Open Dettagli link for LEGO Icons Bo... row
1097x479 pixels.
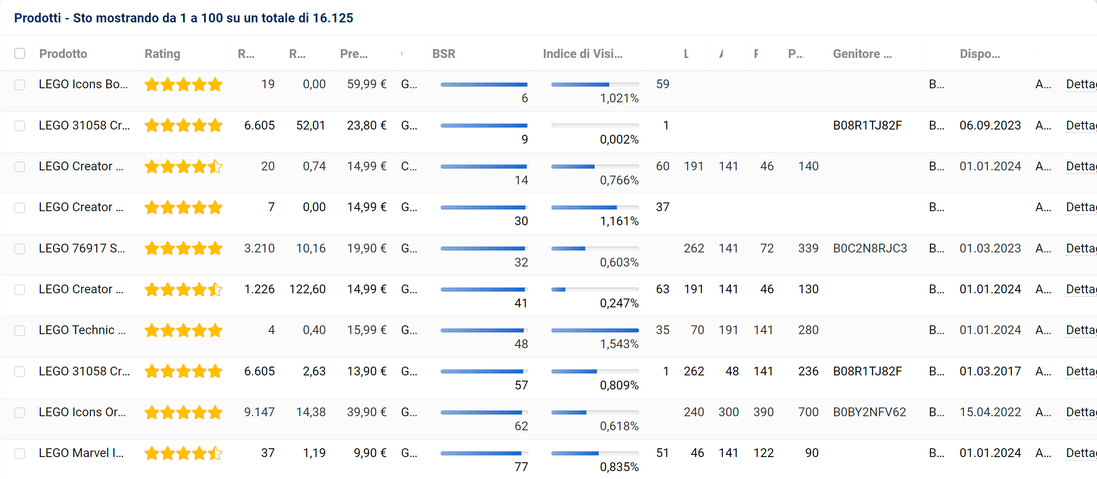[1081, 84]
